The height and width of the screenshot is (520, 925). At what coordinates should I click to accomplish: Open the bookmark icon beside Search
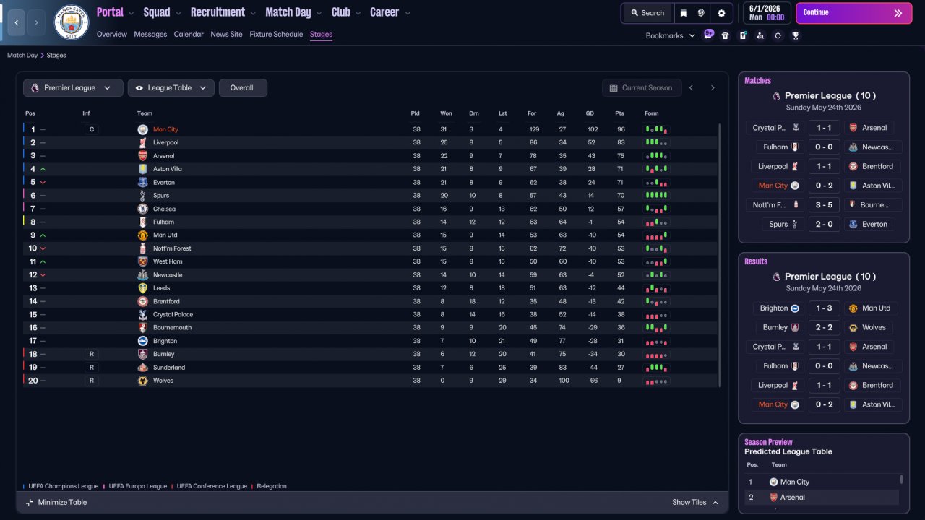pos(684,13)
